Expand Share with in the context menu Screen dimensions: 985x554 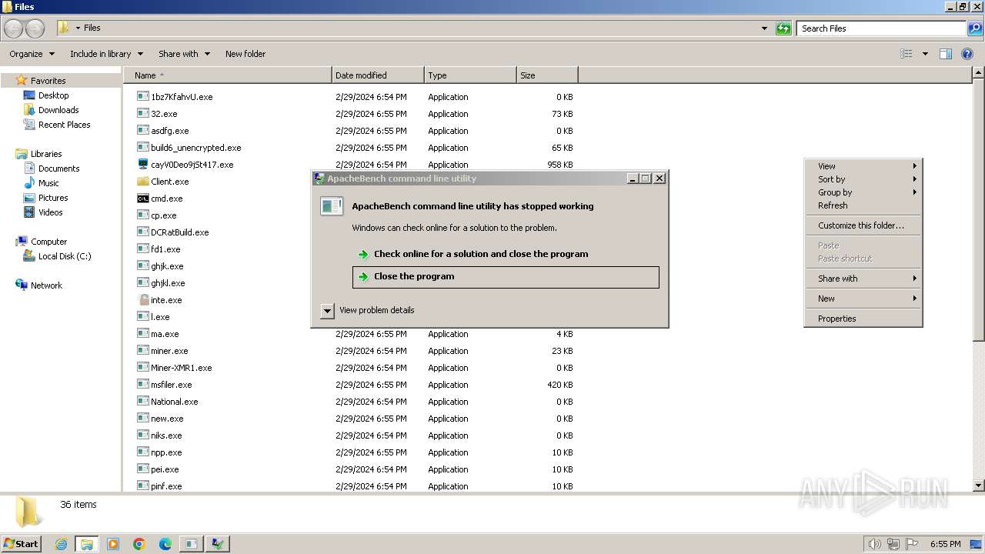(863, 279)
